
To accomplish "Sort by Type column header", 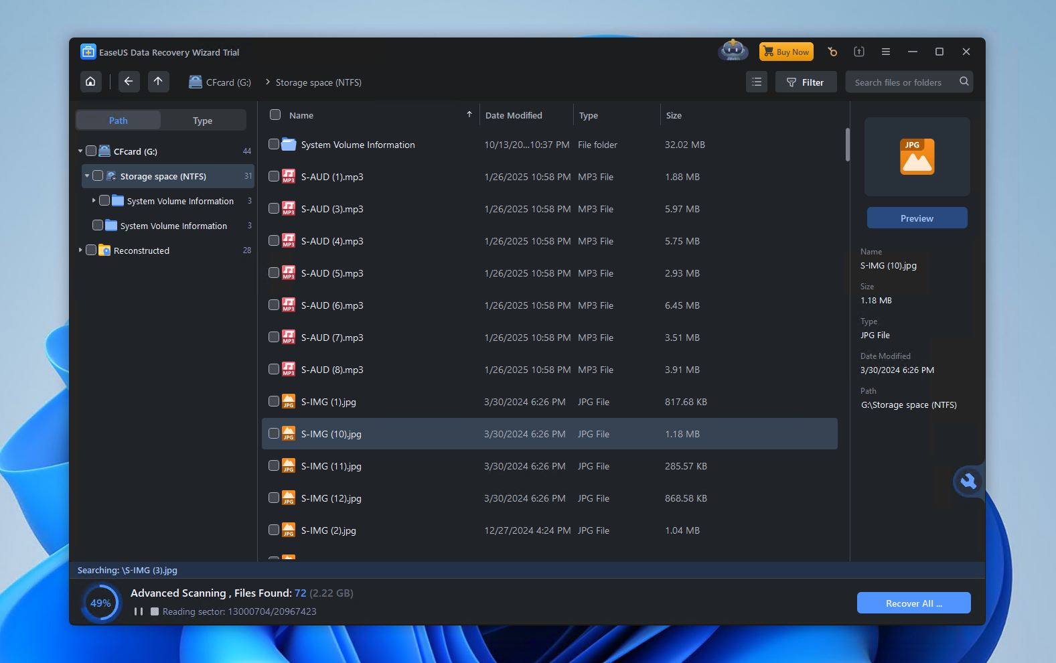I will coord(589,115).
